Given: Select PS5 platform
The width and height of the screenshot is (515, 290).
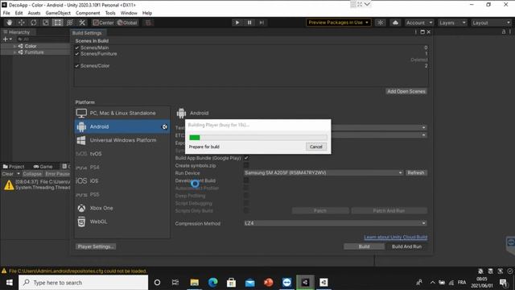Looking at the screenshot, I should tap(122, 195).
